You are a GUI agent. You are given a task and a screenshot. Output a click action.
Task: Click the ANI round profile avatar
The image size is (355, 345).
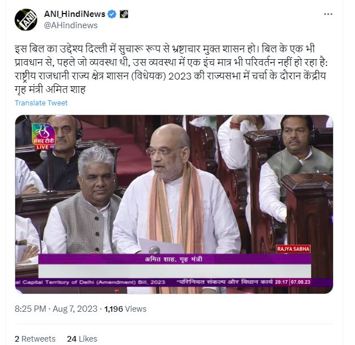(26, 20)
